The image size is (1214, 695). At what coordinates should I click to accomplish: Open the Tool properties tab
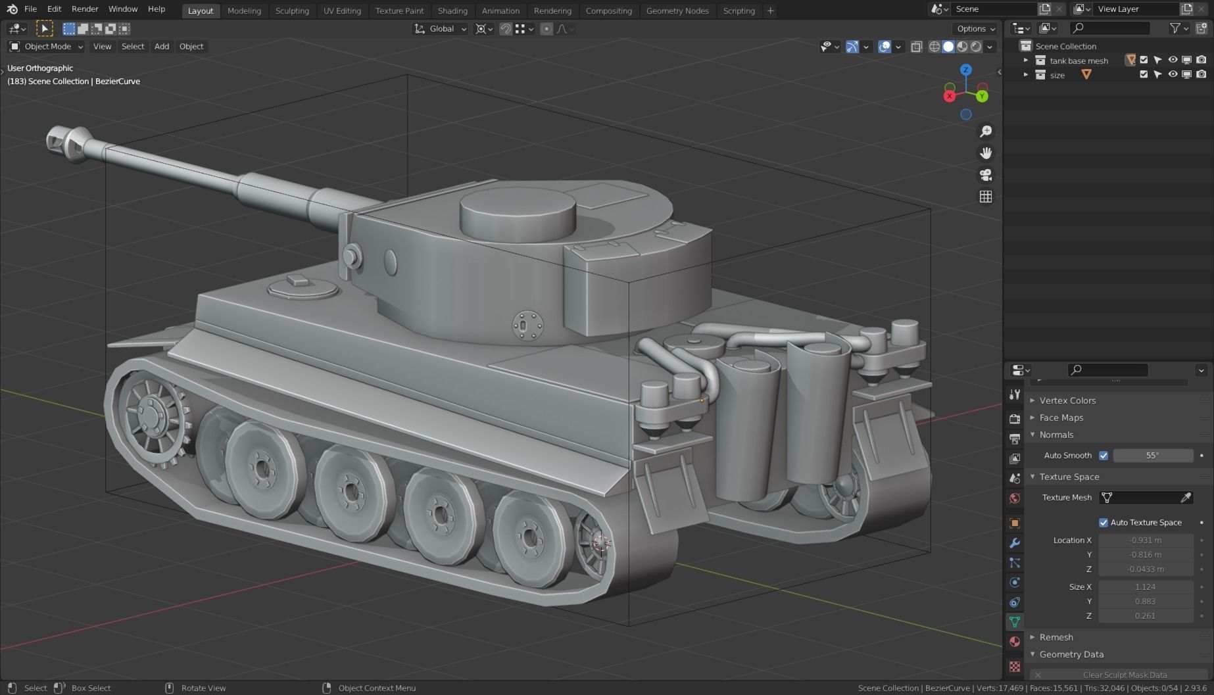[x=1015, y=395]
